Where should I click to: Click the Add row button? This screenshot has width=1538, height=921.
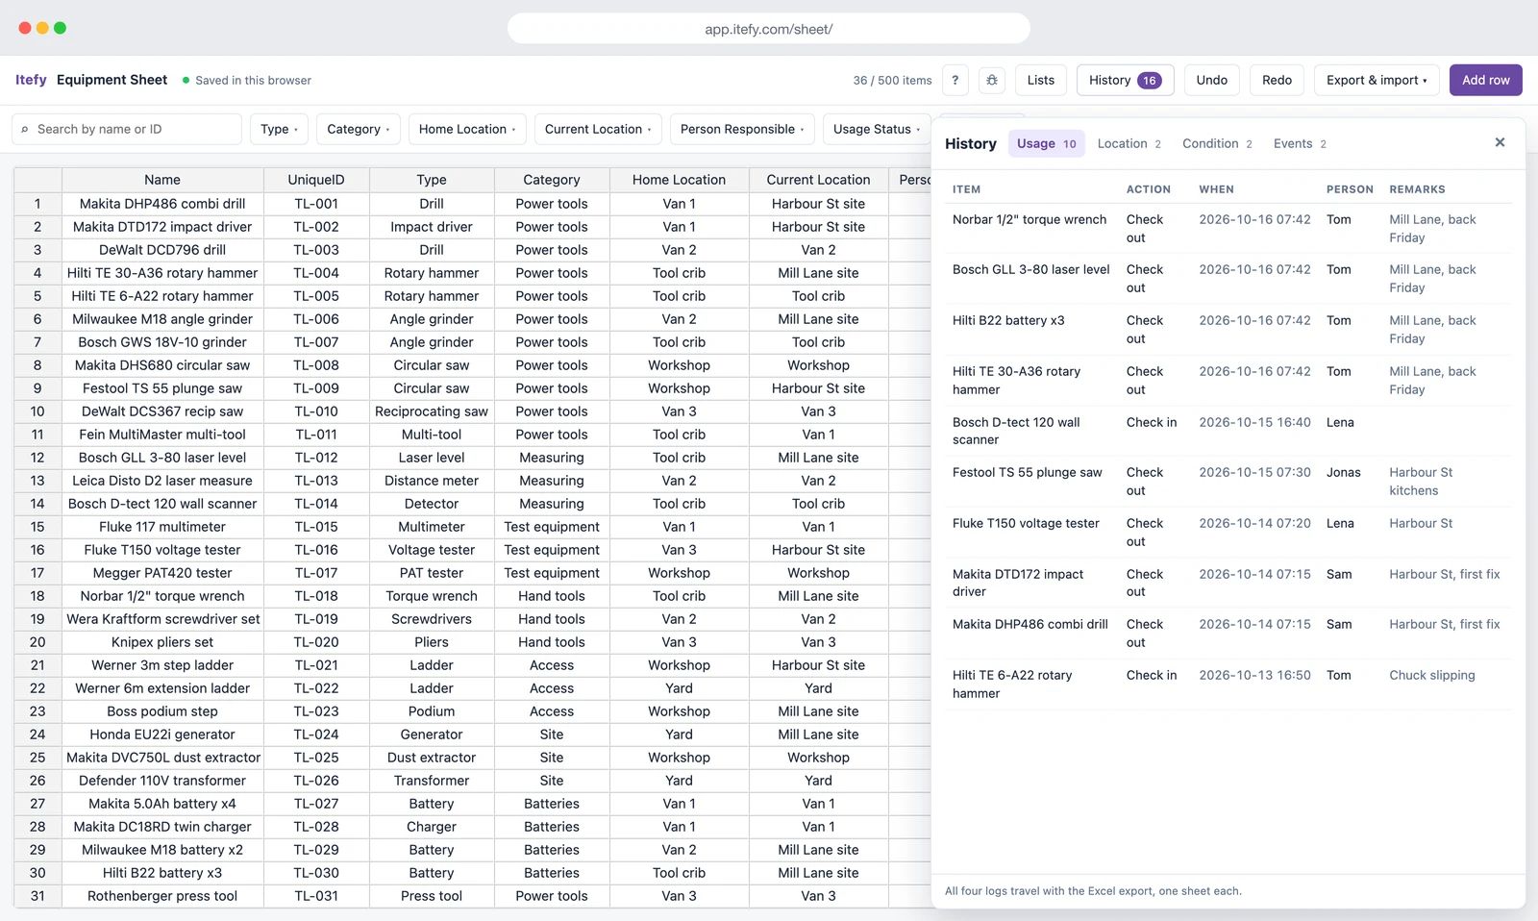[x=1486, y=80]
